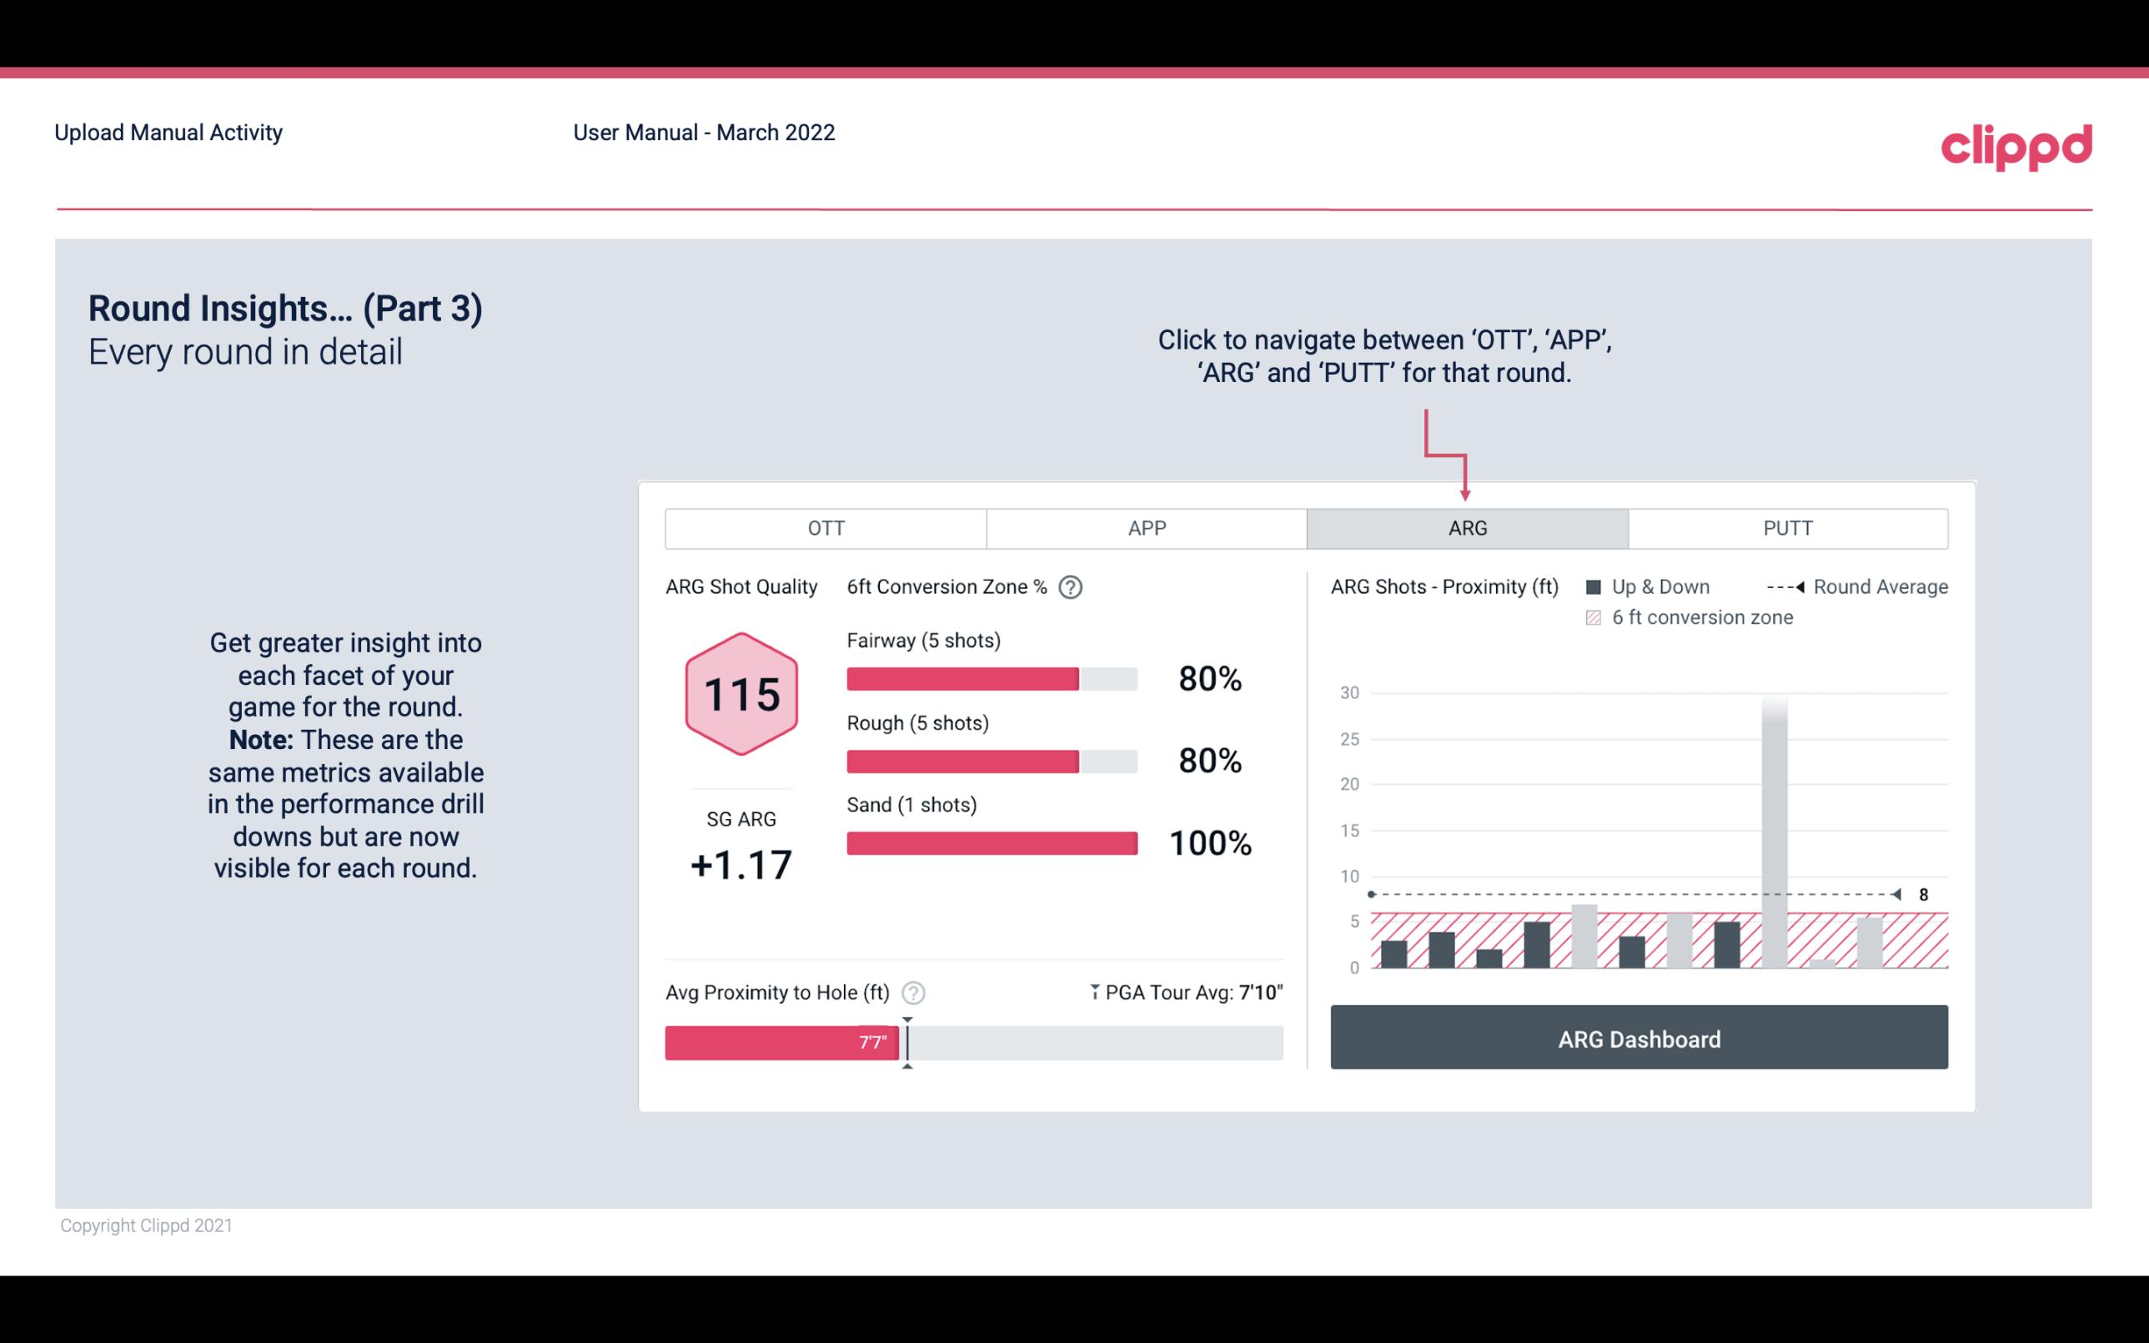Select the OTT tab
2149x1343 pixels.
tap(826, 529)
